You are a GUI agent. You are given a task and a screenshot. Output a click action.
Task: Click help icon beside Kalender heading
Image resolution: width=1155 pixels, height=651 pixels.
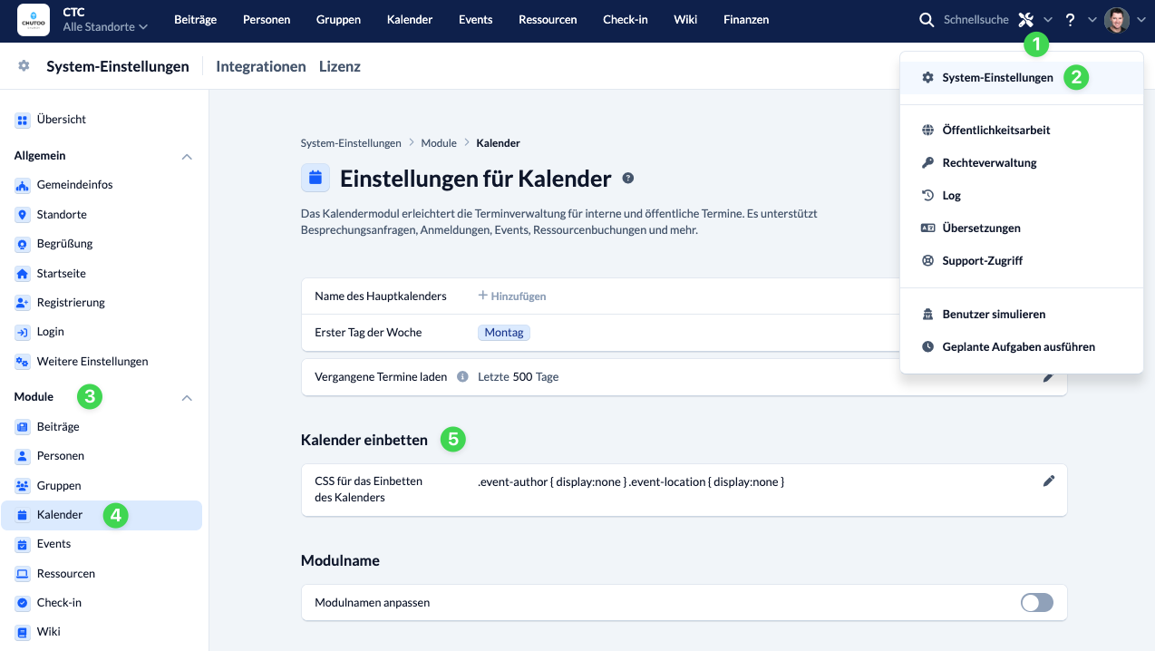(627, 179)
